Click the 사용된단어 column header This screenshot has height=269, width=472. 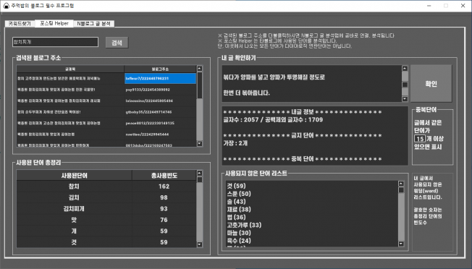[75, 176]
